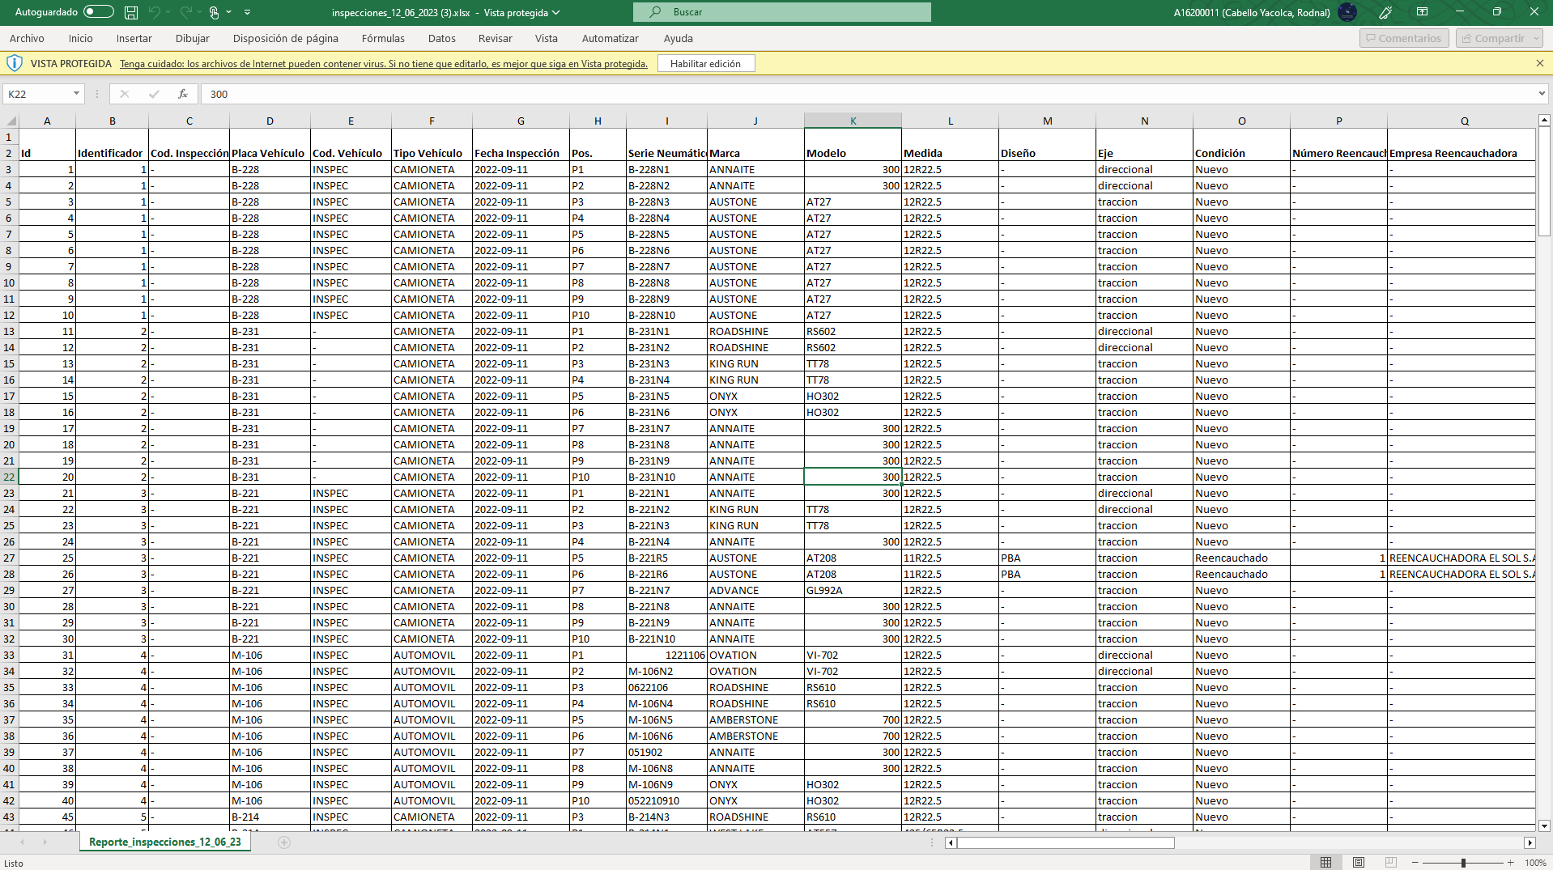Open the Customize Quick Access Toolbar dropdown
The height and width of the screenshot is (870, 1553).
[x=247, y=12]
